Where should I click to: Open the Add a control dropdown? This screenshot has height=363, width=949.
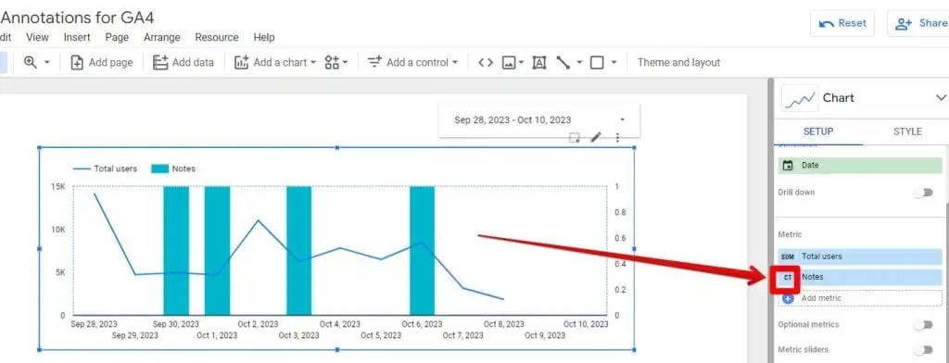[412, 62]
